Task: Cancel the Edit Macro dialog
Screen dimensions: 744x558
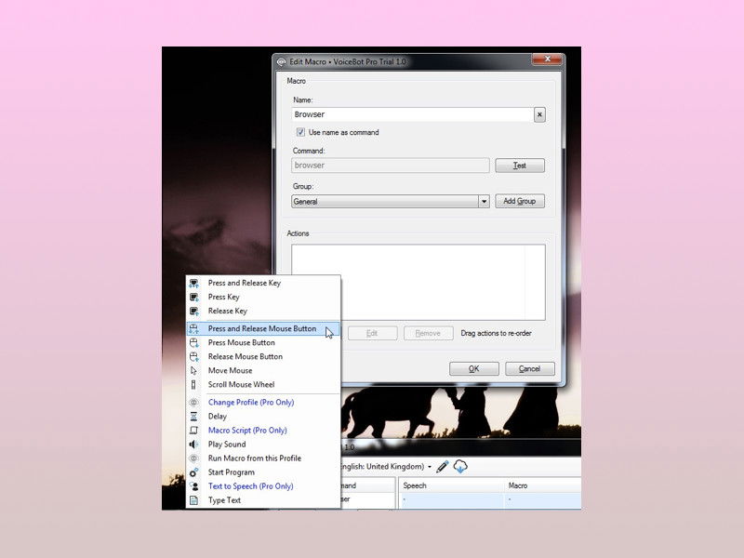Action: coord(529,368)
